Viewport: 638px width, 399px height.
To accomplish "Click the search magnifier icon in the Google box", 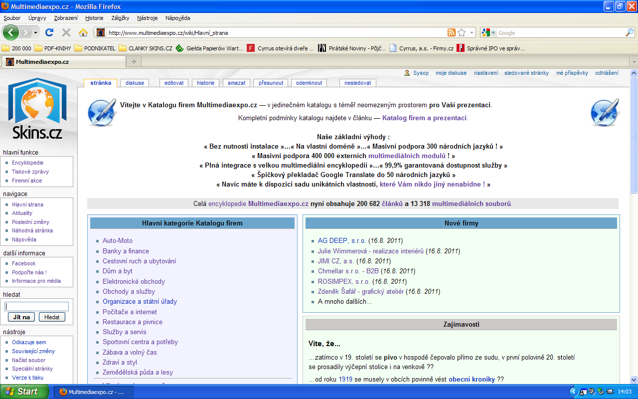I will 630,33.
